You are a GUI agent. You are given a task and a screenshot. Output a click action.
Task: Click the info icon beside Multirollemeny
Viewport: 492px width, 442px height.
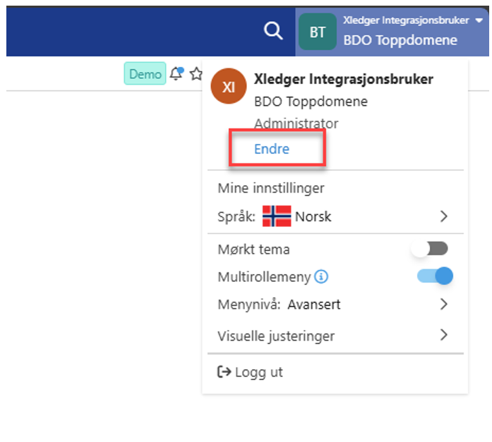point(321,277)
